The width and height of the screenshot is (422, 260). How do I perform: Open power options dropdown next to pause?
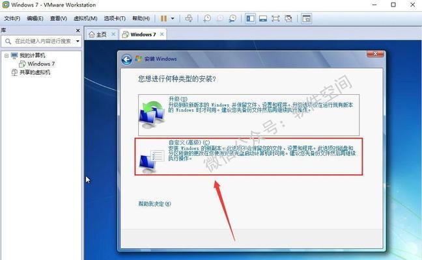click(x=173, y=19)
